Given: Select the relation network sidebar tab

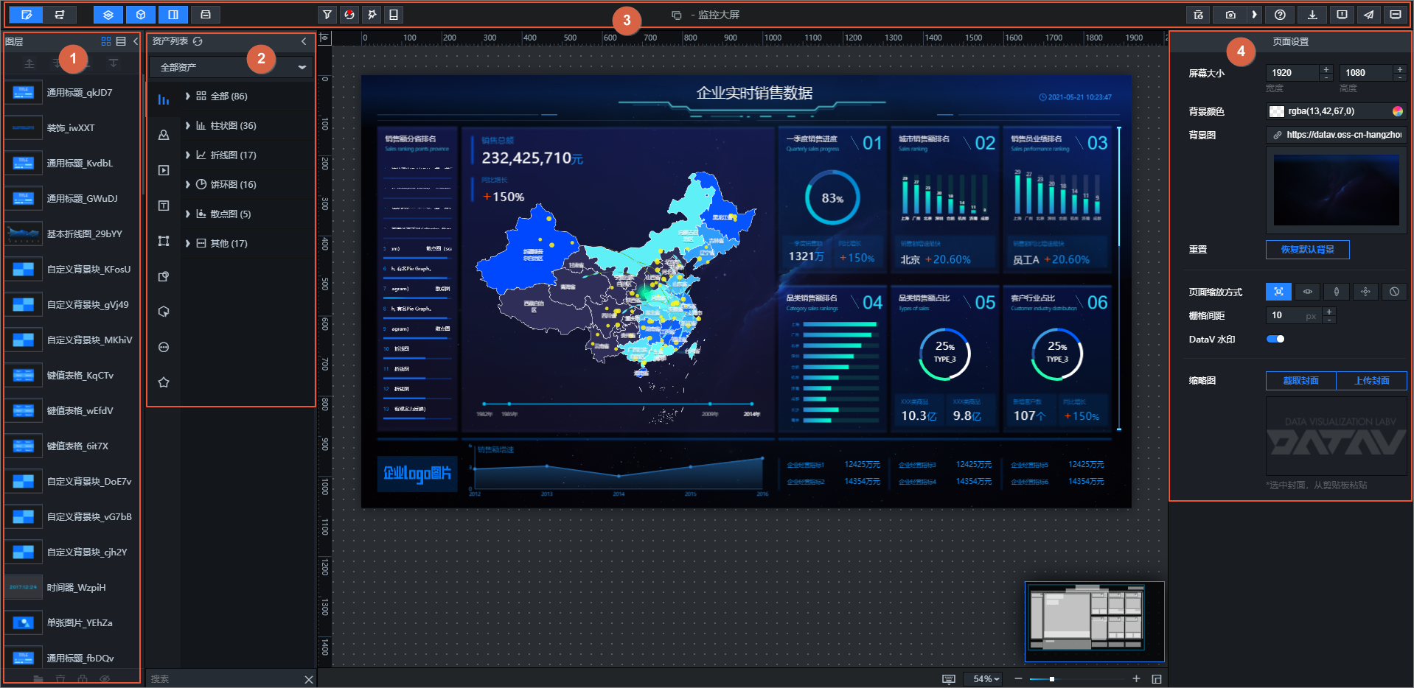Looking at the screenshot, I should click(x=164, y=241).
